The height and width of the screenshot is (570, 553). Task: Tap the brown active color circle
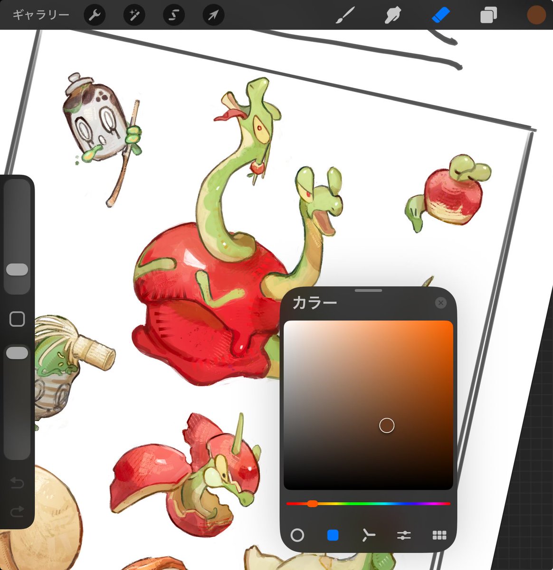536,15
